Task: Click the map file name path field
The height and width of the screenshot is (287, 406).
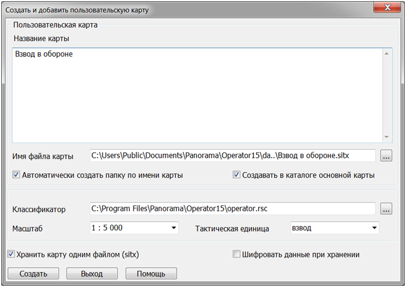Action: 232,155
